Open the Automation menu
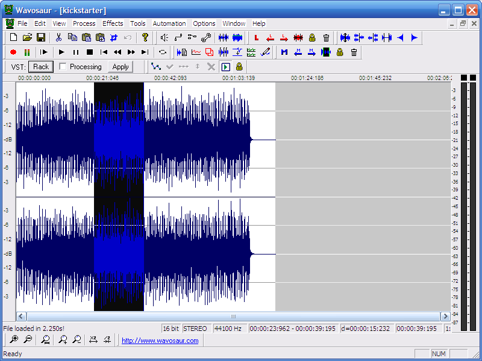Screen dimensions: 482x361 [169, 23]
